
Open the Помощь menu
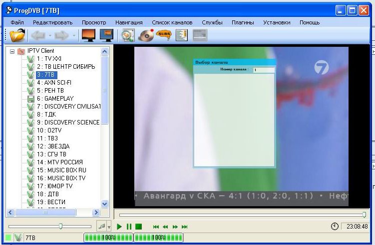[x=310, y=22]
